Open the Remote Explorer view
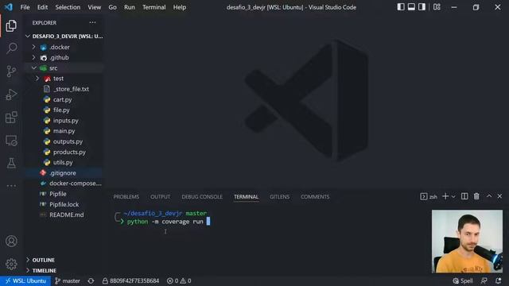 (x=11, y=141)
